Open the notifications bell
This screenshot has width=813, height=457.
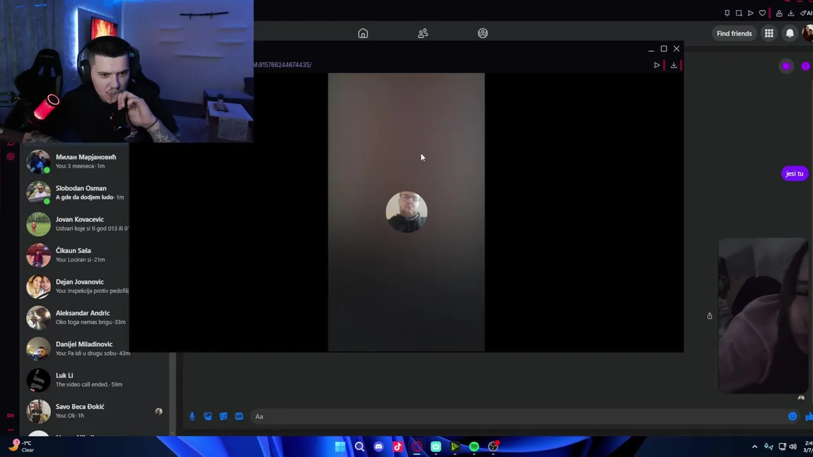(790, 34)
